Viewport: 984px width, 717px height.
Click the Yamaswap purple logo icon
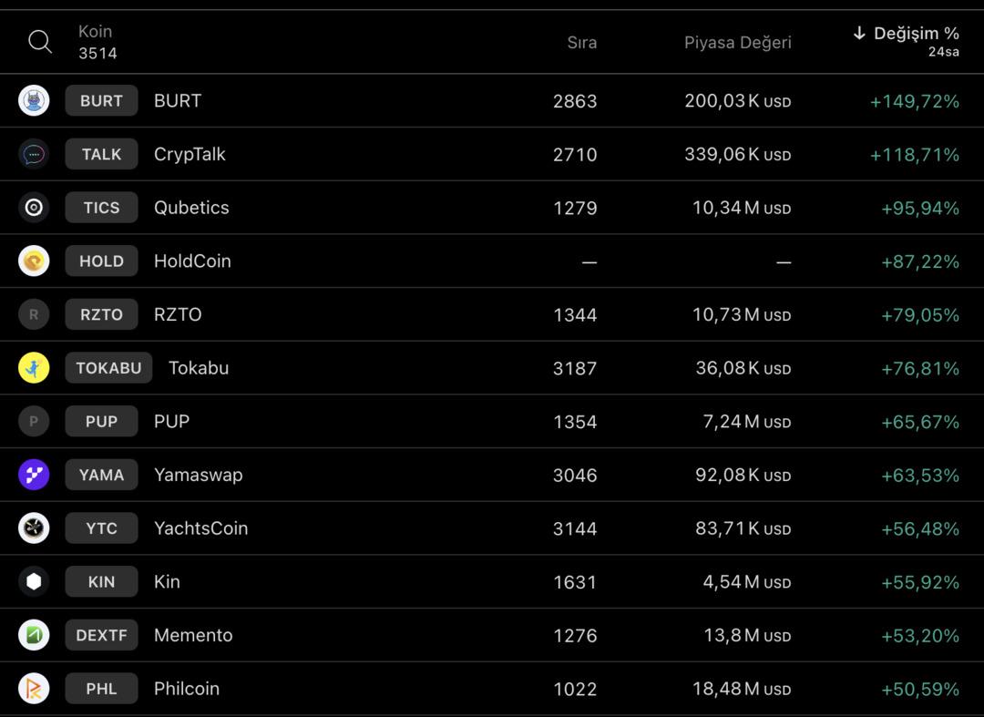34,475
